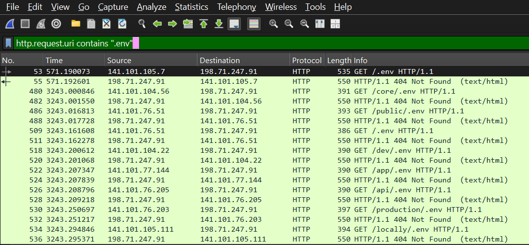Screen dimensions: 529x245
Task: Open the Wireless menu
Action: click(x=281, y=7)
